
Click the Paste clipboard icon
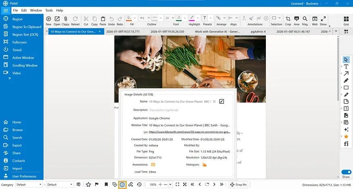(103, 19)
